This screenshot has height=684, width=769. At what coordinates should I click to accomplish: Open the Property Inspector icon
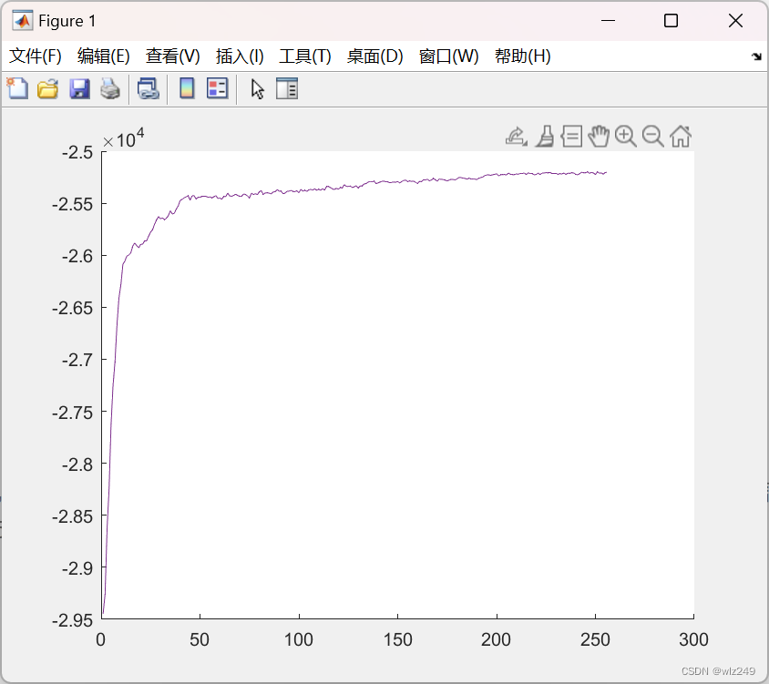point(287,88)
